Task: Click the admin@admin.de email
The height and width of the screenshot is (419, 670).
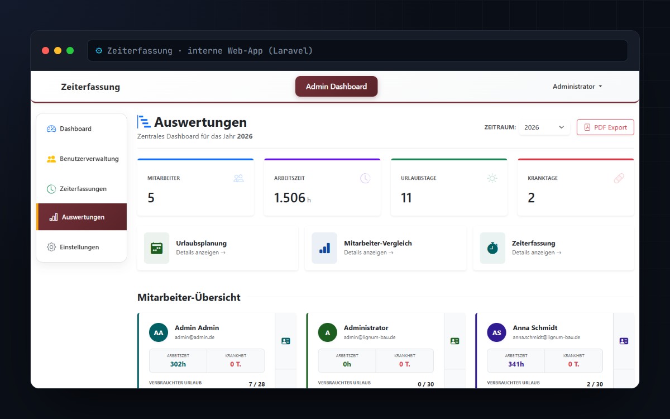Action: 194,337
